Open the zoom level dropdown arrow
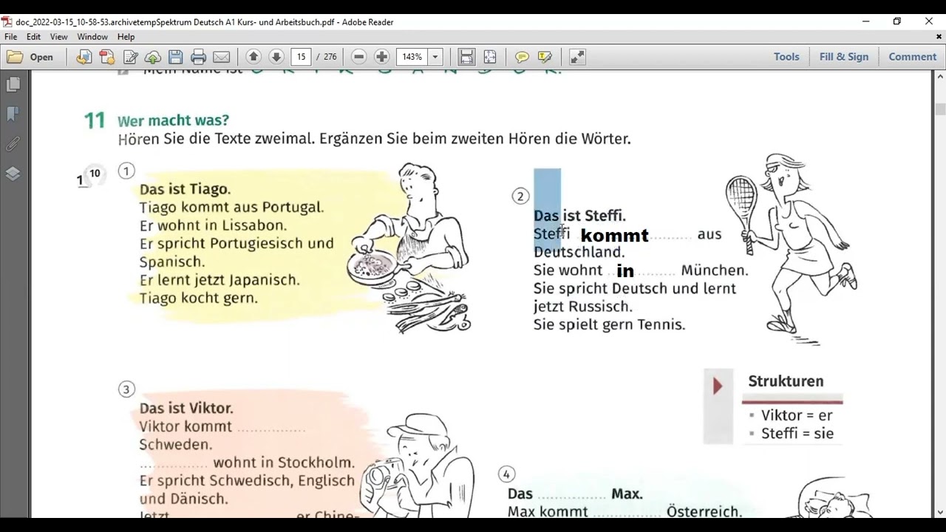Image resolution: width=946 pixels, height=532 pixels. point(435,57)
